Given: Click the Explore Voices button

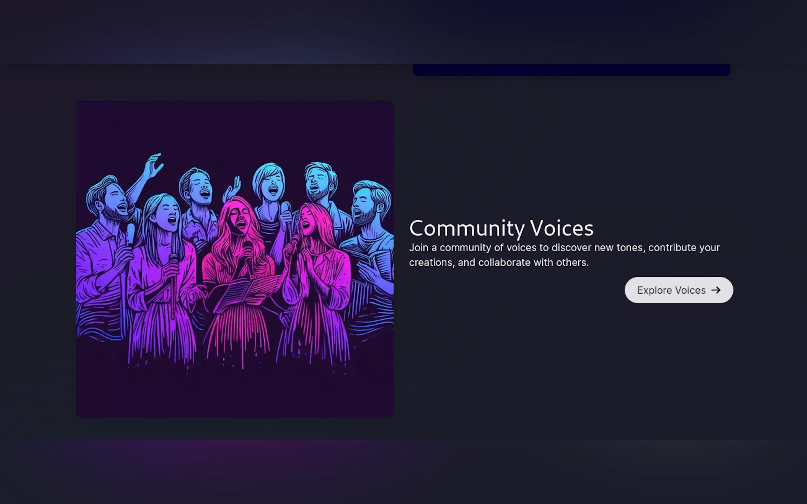Looking at the screenshot, I should coord(679,290).
